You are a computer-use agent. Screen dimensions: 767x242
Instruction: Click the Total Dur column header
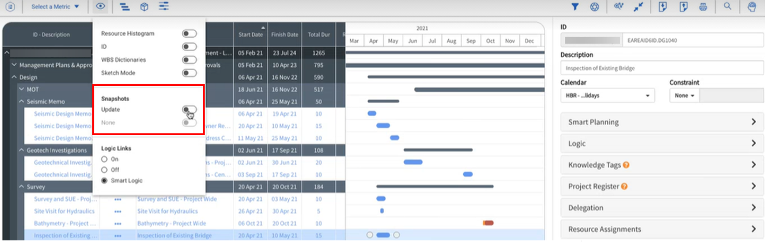coord(318,35)
